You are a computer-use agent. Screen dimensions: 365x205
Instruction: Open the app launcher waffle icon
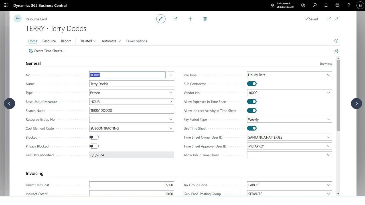click(6, 5)
